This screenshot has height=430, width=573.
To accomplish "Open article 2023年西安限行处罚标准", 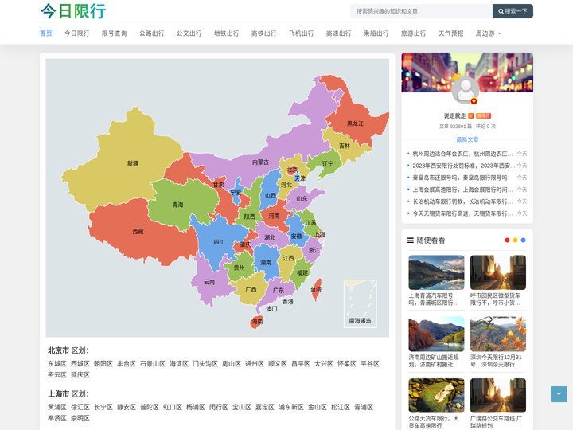I will click(x=464, y=166).
